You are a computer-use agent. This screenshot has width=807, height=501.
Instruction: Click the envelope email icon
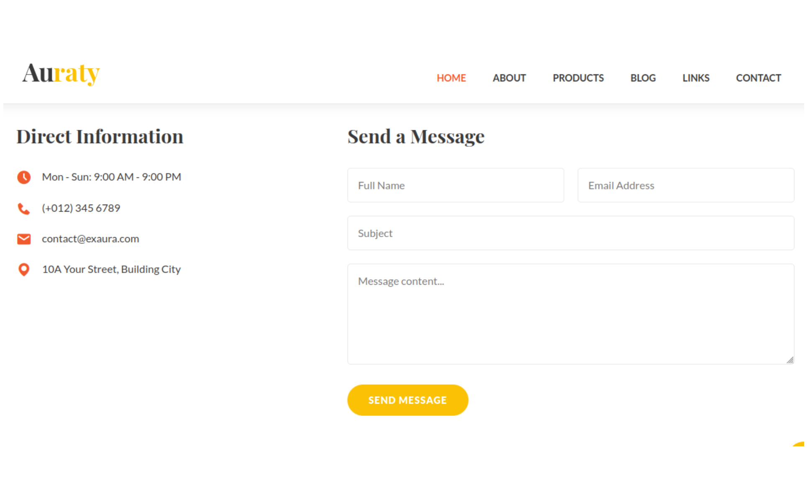24,239
